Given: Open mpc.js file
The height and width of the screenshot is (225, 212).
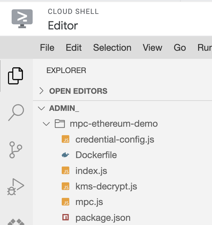Looking at the screenshot, I should click(x=89, y=202).
